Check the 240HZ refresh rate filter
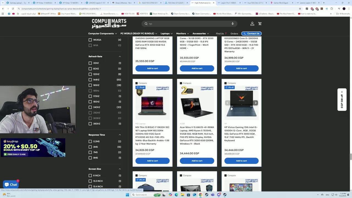This screenshot has width=352, height=198. point(90,107)
